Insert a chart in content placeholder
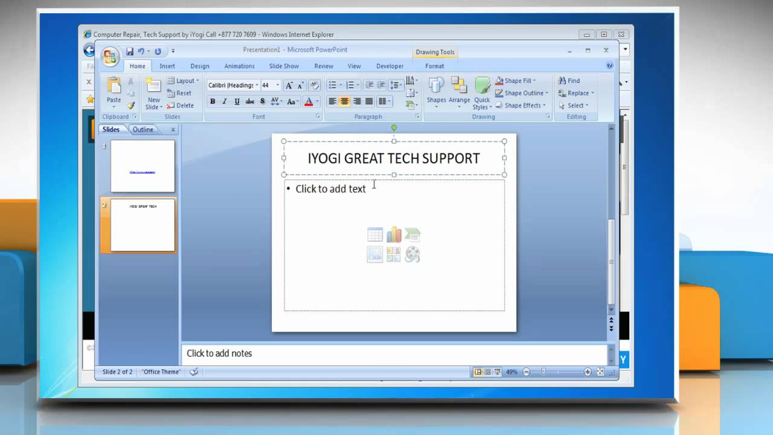773x435 pixels. [x=394, y=235]
